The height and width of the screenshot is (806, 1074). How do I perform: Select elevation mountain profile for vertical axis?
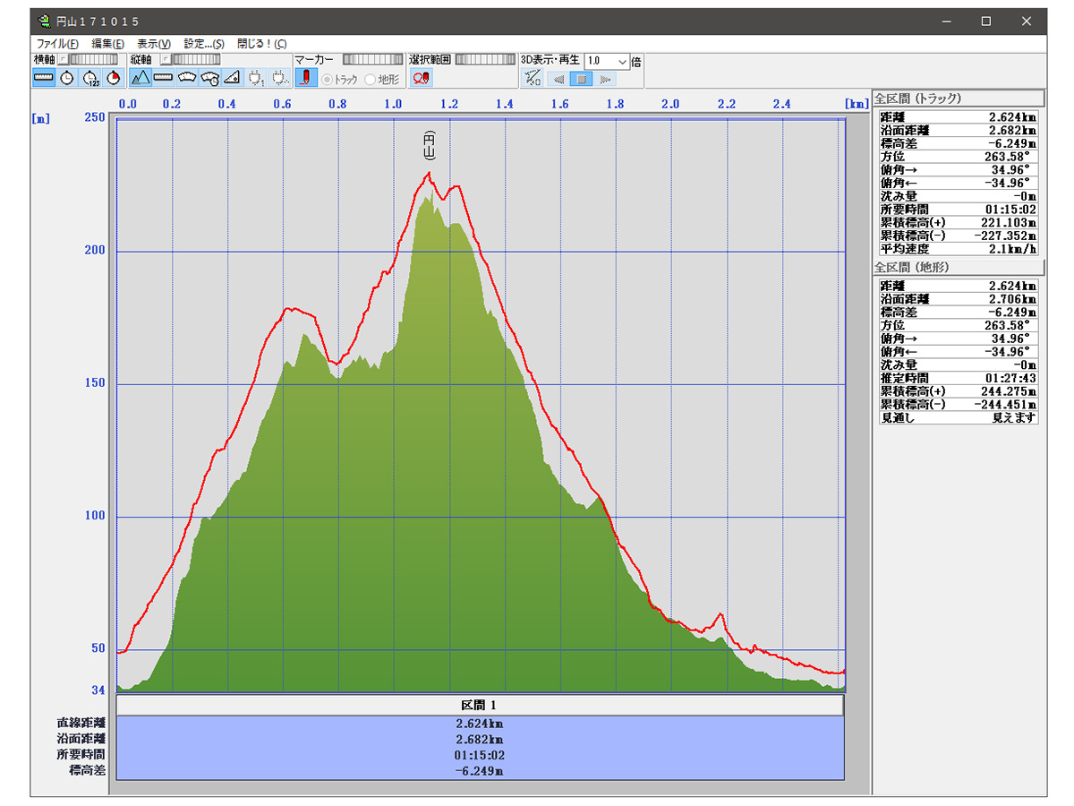click(x=141, y=78)
